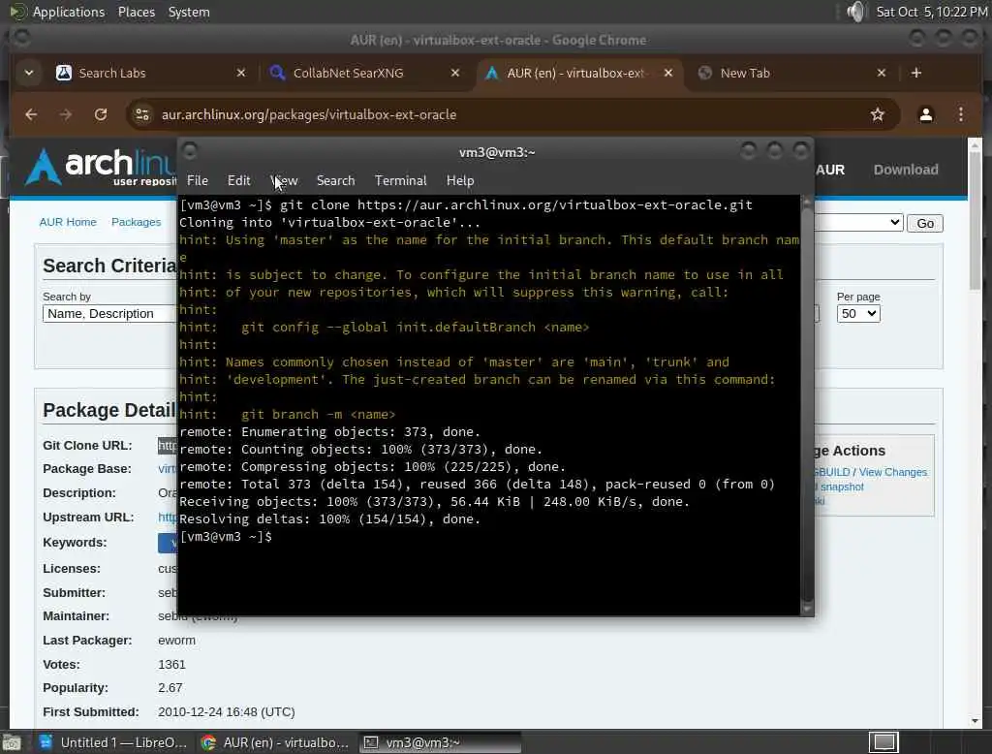The image size is (992, 754).
Task: Click page scrollbar down arrow
Action: (x=975, y=721)
